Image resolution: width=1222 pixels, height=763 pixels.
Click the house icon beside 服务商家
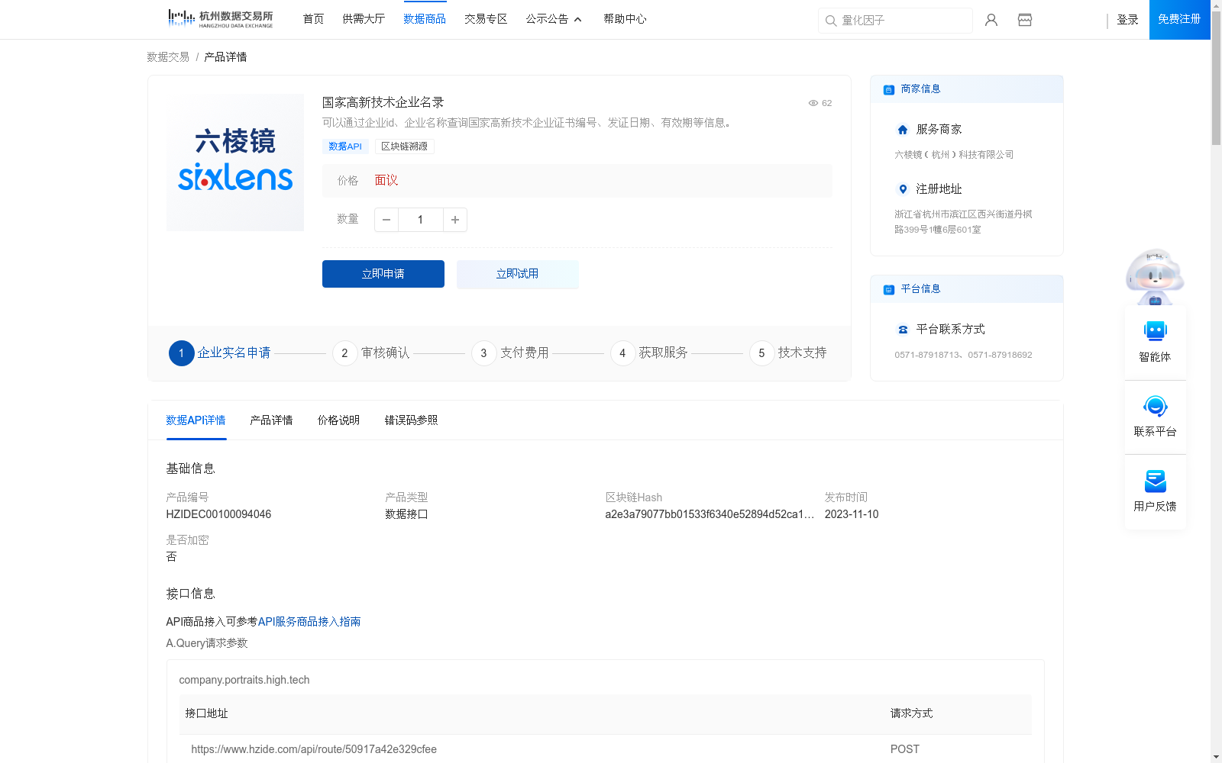[902, 129]
